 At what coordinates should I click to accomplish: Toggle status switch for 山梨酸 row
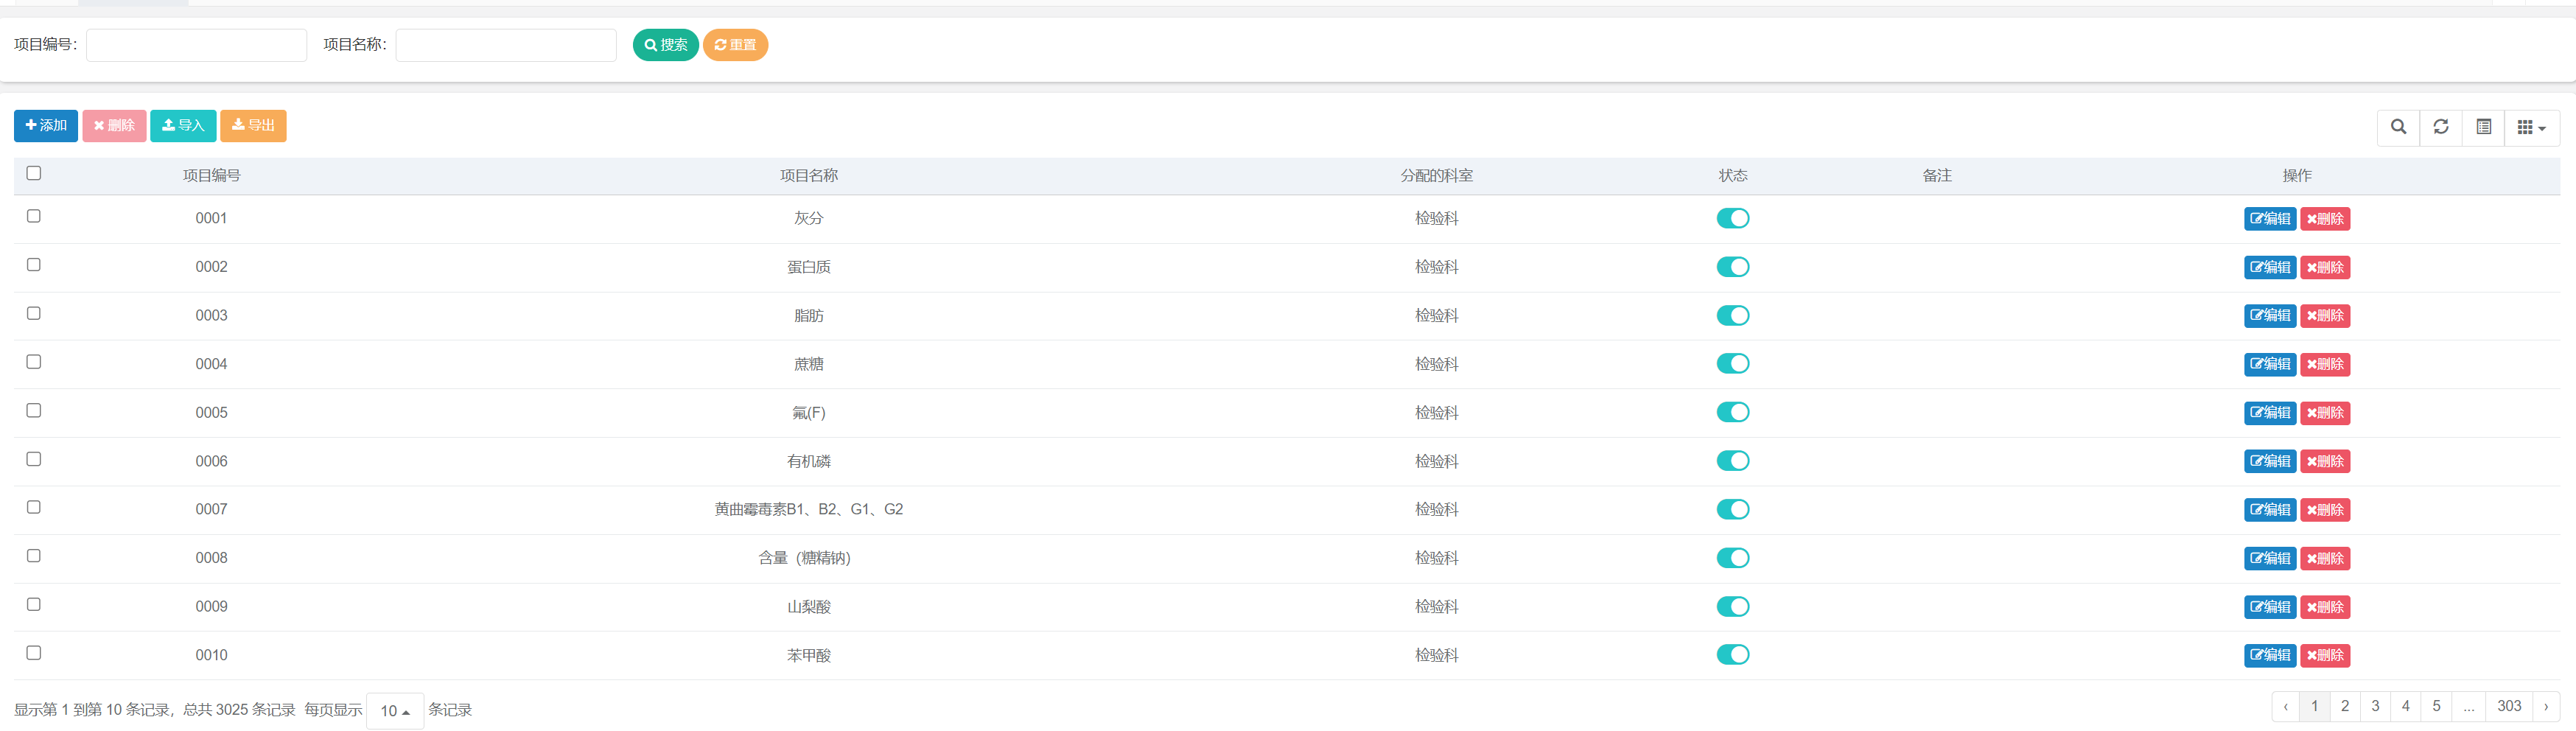click(x=1733, y=606)
